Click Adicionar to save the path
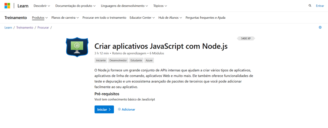 click(x=126, y=109)
